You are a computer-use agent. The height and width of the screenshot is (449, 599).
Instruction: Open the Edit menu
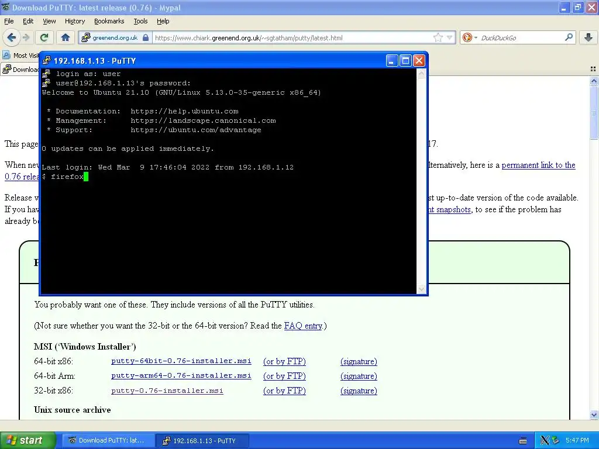28,21
